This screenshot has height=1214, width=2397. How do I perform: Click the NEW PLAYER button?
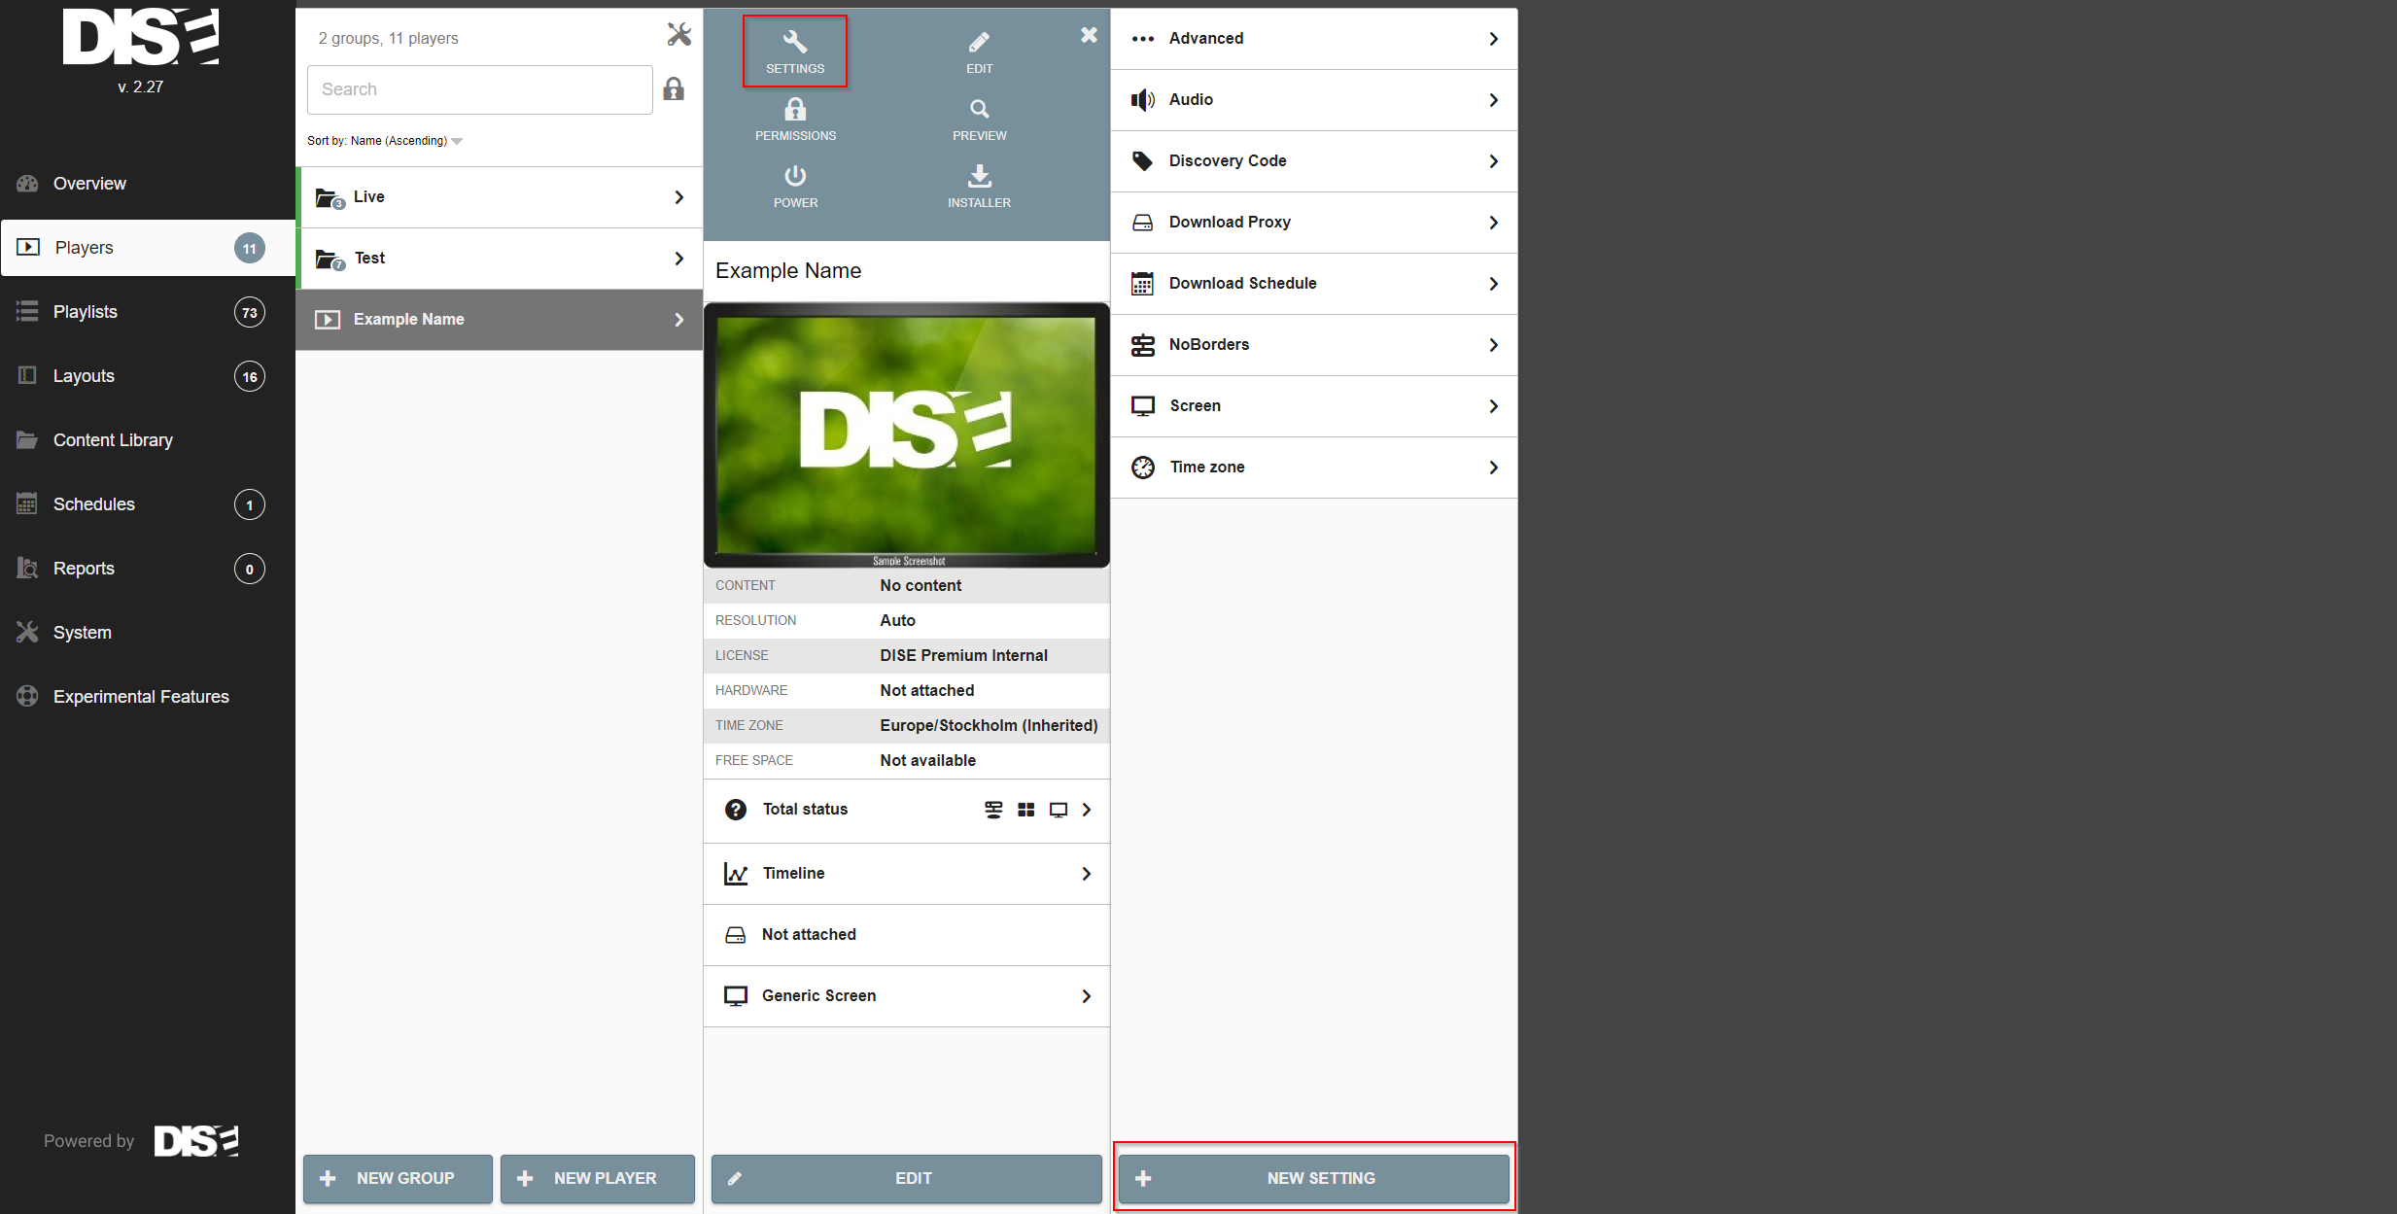pos(597,1178)
